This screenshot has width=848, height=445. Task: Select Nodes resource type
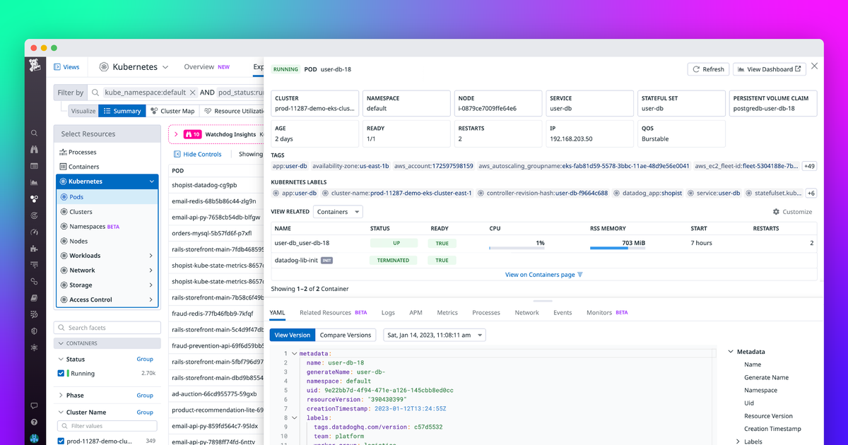pos(78,241)
